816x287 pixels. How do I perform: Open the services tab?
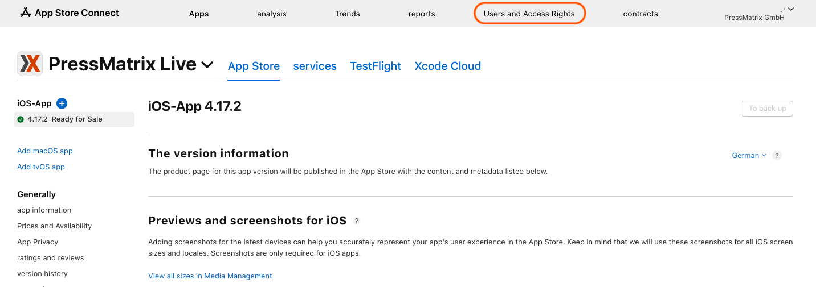315,66
